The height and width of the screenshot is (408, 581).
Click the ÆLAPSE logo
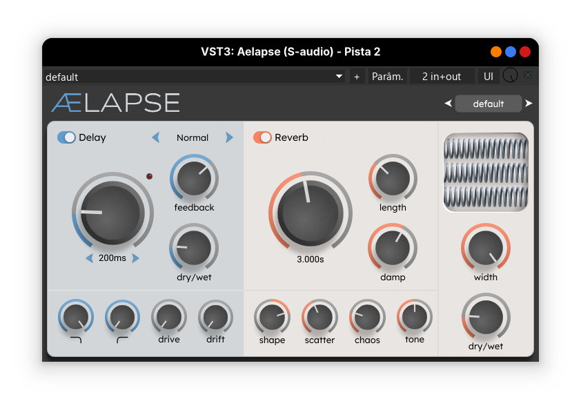click(115, 102)
